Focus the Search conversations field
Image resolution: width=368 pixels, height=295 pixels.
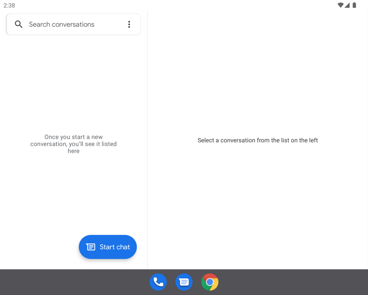70,24
